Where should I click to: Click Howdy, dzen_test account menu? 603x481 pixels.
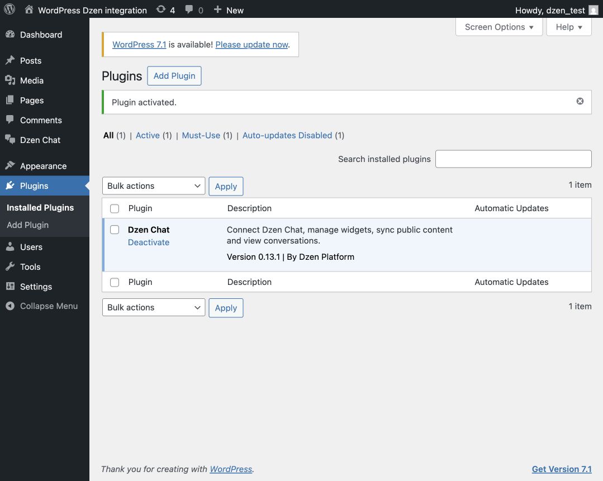point(550,11)
